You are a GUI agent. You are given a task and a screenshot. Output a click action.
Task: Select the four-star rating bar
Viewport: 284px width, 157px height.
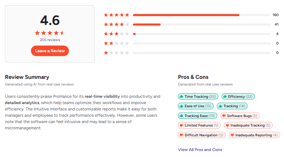tap(201, 25)
